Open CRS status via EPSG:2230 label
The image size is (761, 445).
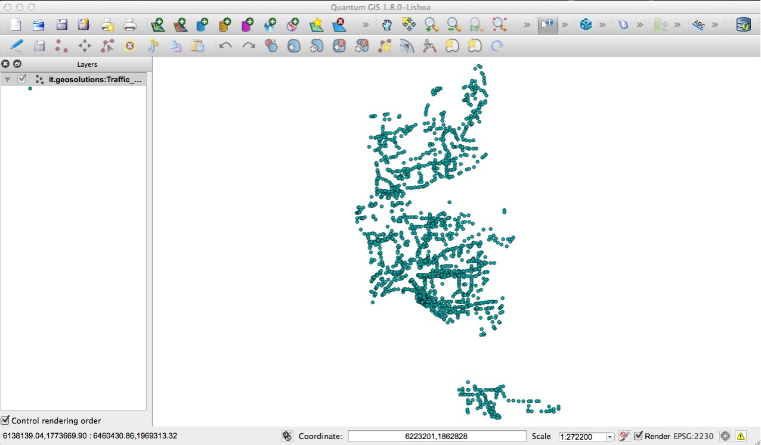[693, 436]
